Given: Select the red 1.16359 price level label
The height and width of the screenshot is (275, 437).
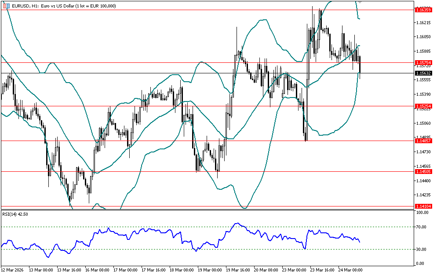Looking at the screenshot, I should click(423, 9).
